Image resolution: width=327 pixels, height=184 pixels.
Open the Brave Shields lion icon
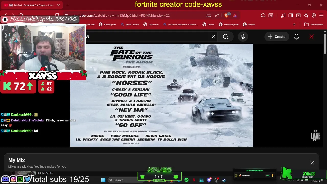click(226, 15)
